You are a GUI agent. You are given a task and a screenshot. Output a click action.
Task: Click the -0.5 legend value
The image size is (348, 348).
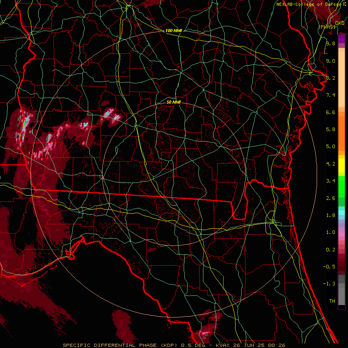[329, 267]
